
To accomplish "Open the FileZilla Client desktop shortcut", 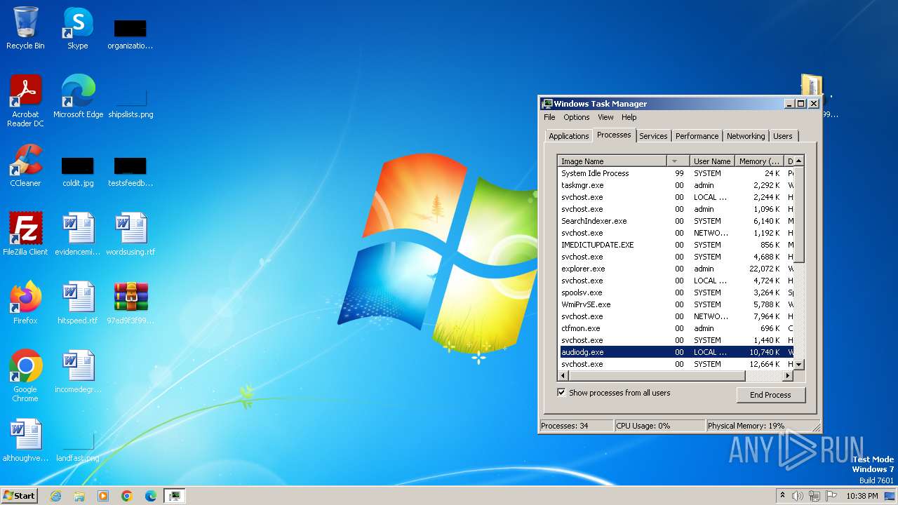I will [25, 234].
